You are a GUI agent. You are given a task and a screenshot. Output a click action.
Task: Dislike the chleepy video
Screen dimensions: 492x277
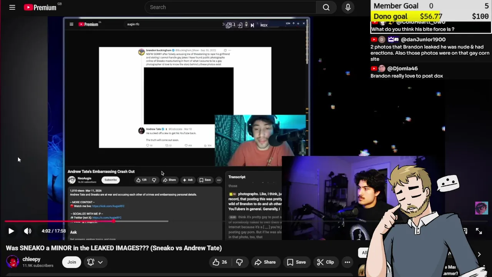click(x=239, y=262)
